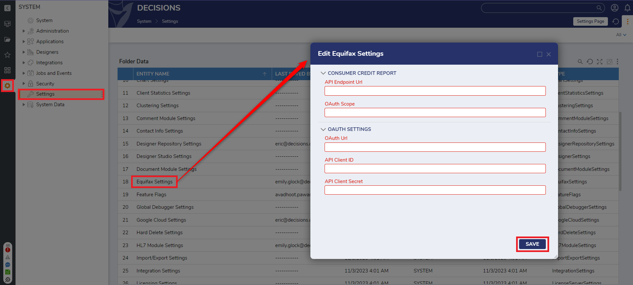
Task: Open notifications bell icon
Action: tap(627, 8)
